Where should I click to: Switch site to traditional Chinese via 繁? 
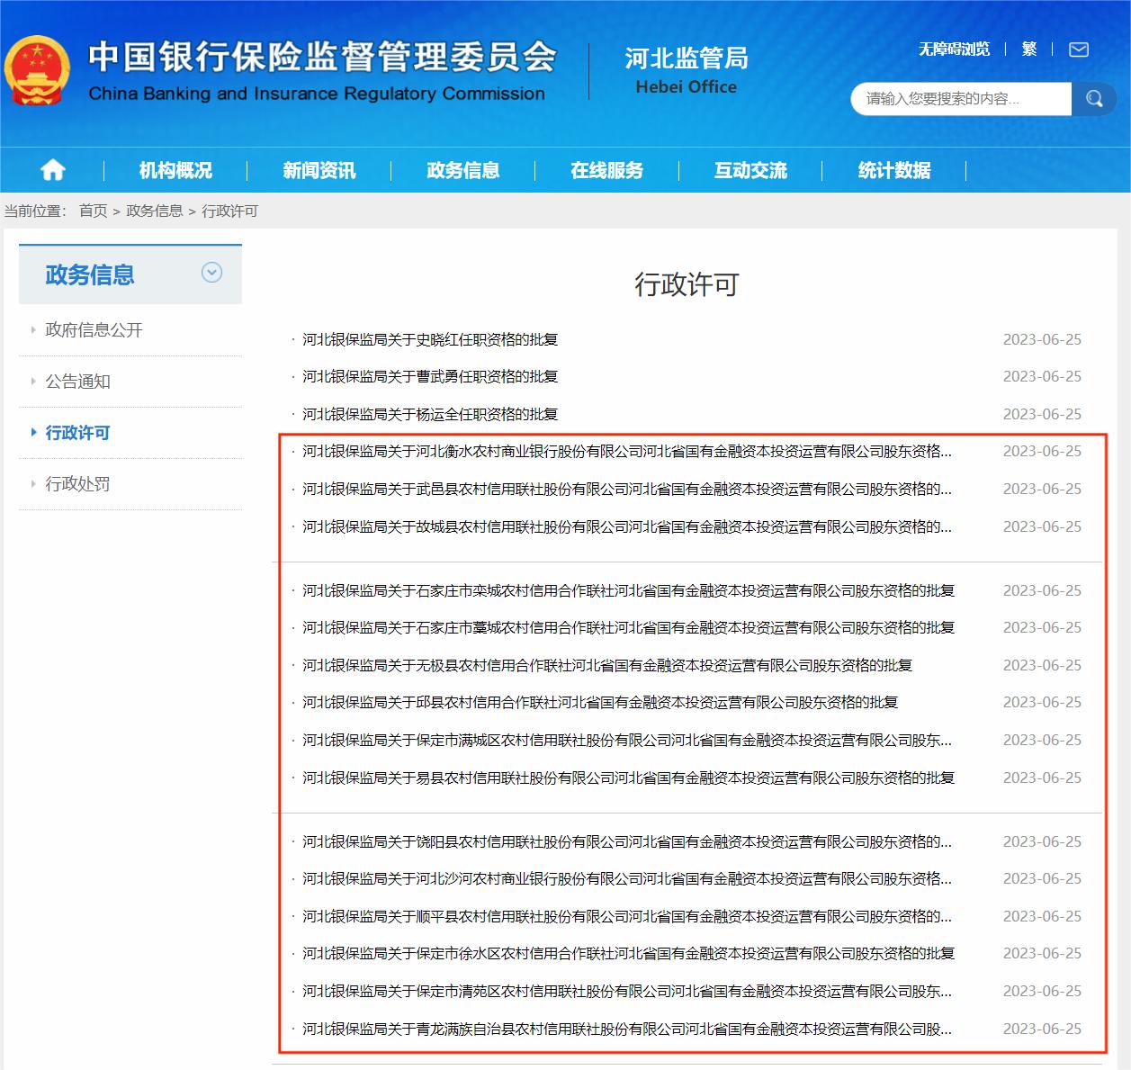1028,49
